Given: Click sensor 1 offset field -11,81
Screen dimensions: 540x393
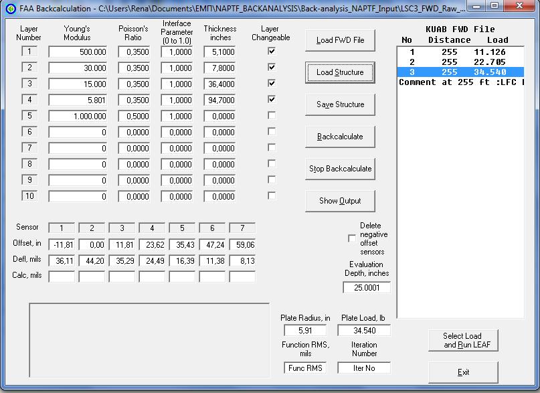Looking at the screenshot, I should click(x=62, y=244).
